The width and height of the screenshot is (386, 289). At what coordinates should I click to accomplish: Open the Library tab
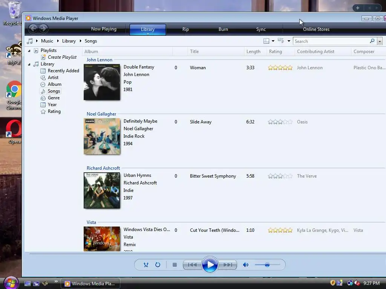click(148, 29)
